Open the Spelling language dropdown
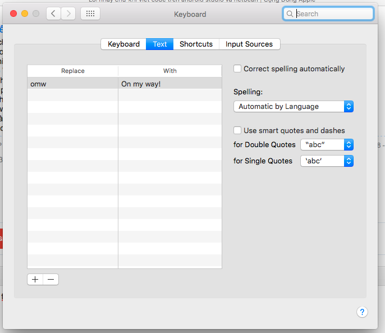This screenshot has height=333, width=385. 293,106
